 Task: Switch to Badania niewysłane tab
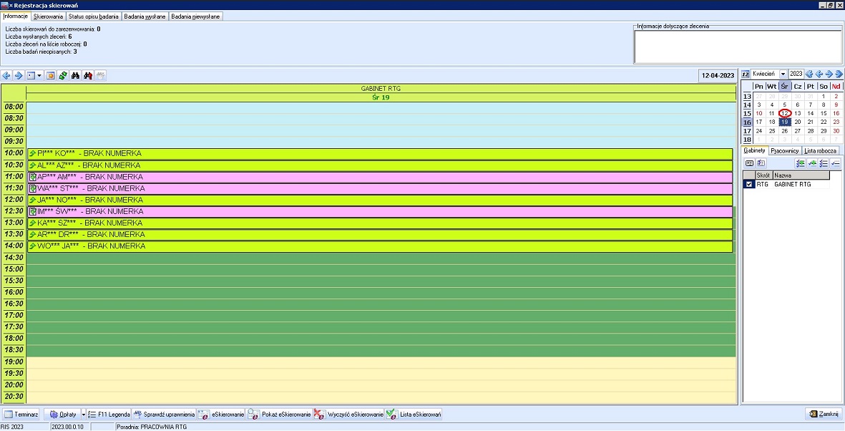pos(195,16)
